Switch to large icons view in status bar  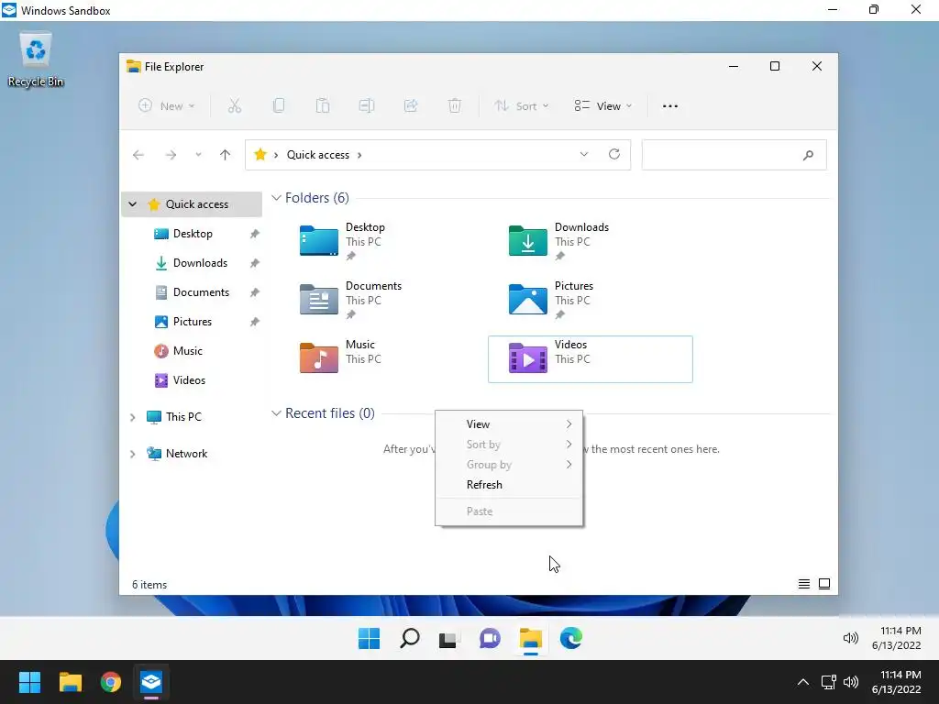point(824,584)
